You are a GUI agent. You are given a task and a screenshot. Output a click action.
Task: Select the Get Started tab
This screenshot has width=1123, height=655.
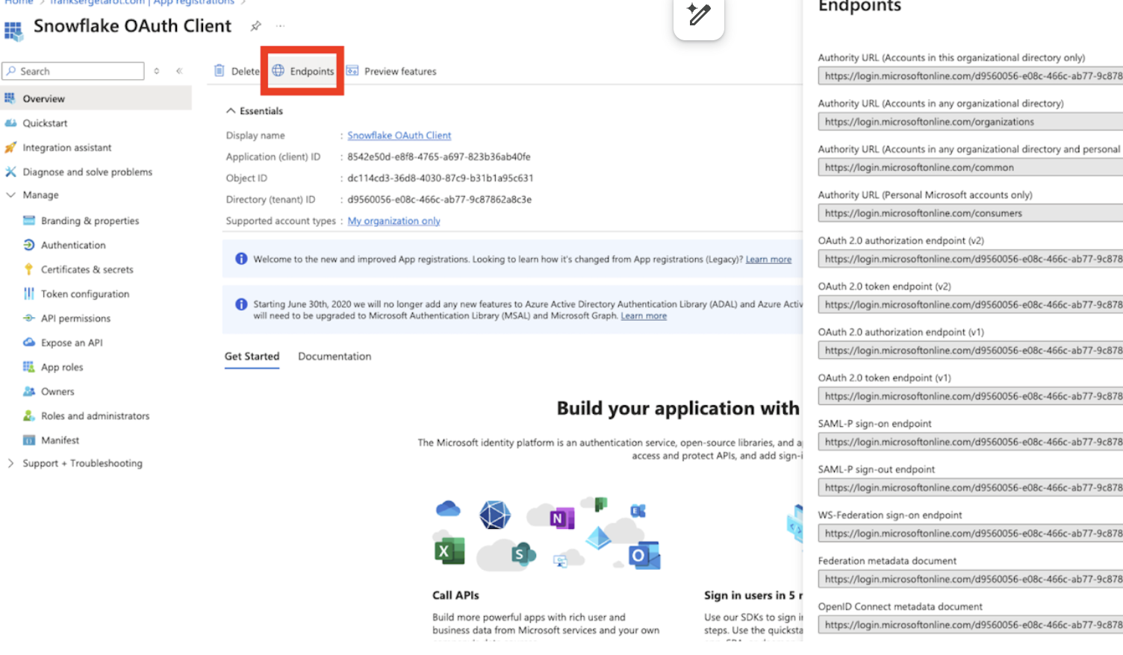[x=252, y=357]
